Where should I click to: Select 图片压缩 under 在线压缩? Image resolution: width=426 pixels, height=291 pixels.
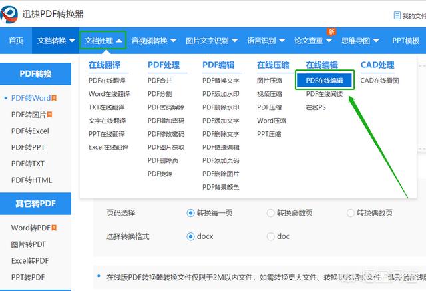(x=269, y=81)
